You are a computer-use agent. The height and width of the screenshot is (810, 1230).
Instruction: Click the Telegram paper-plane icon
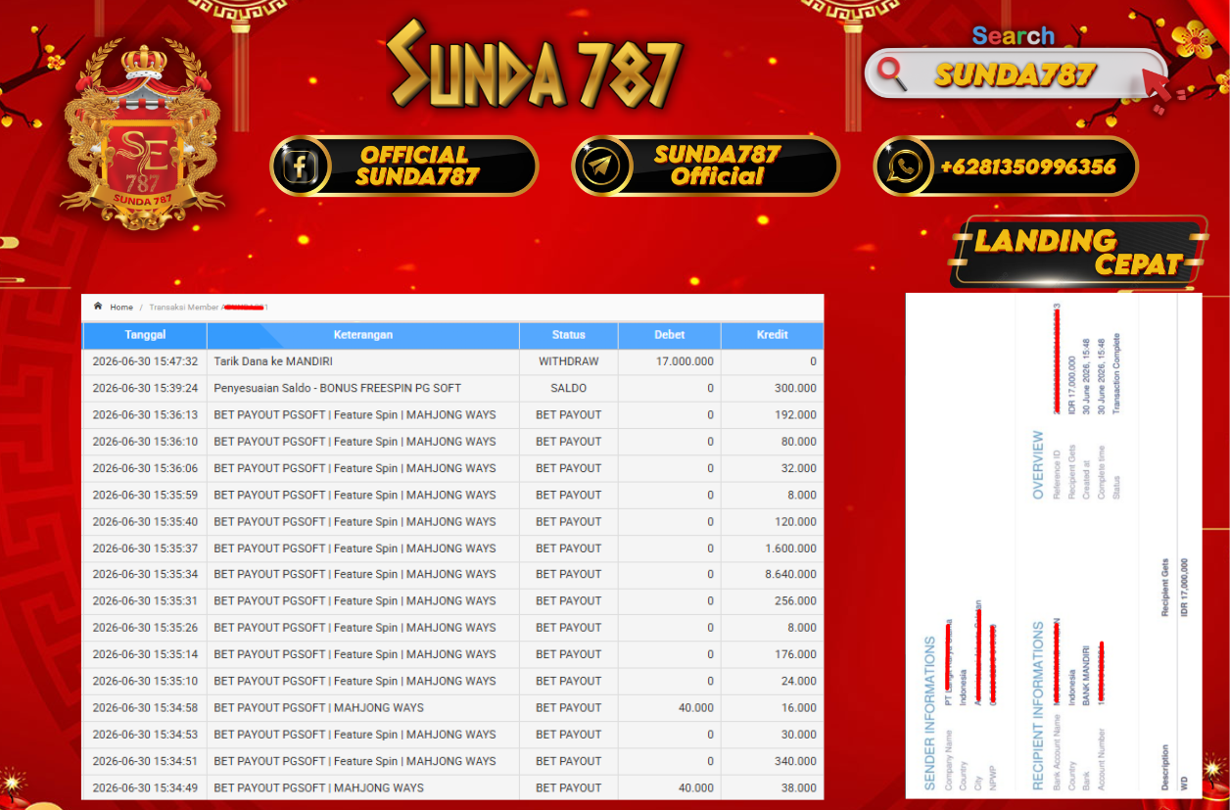(x=601, y=167)
